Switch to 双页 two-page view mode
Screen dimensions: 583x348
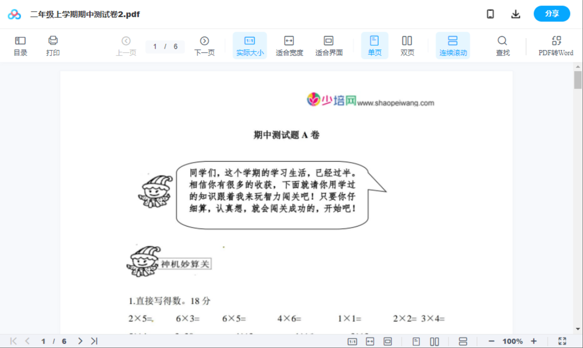(x=407, y=45)
